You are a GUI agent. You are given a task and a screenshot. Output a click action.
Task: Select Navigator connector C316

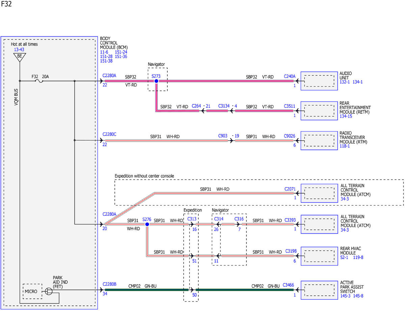[239, 219]
